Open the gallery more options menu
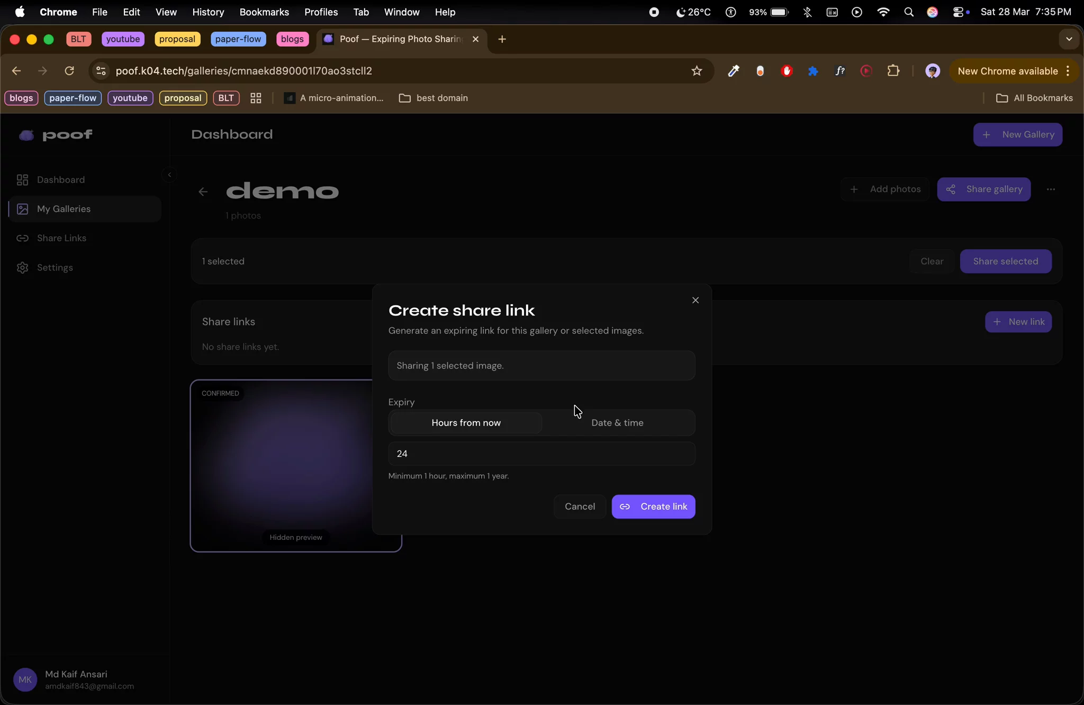1084x705 pixels. (1051, 189)
